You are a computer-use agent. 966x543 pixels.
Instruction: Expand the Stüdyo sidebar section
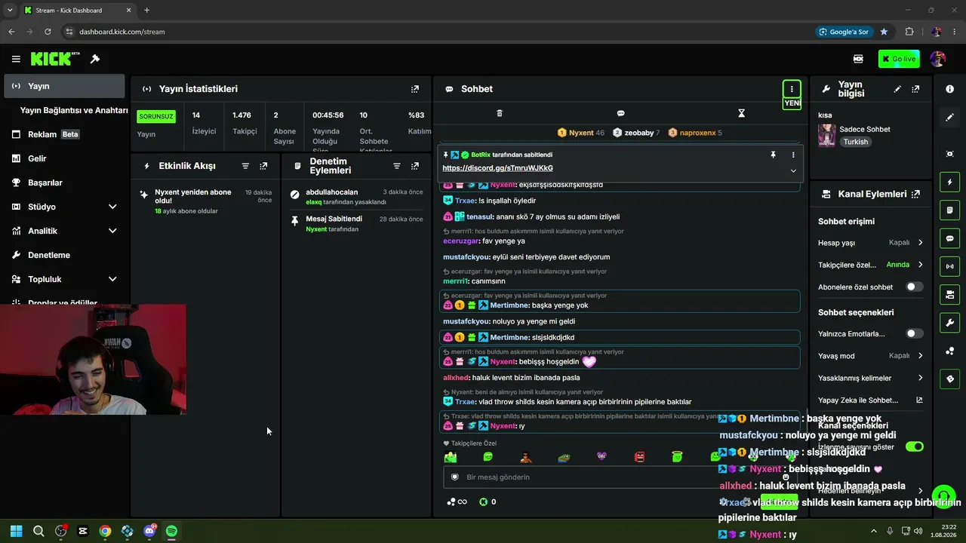point(112,207)
